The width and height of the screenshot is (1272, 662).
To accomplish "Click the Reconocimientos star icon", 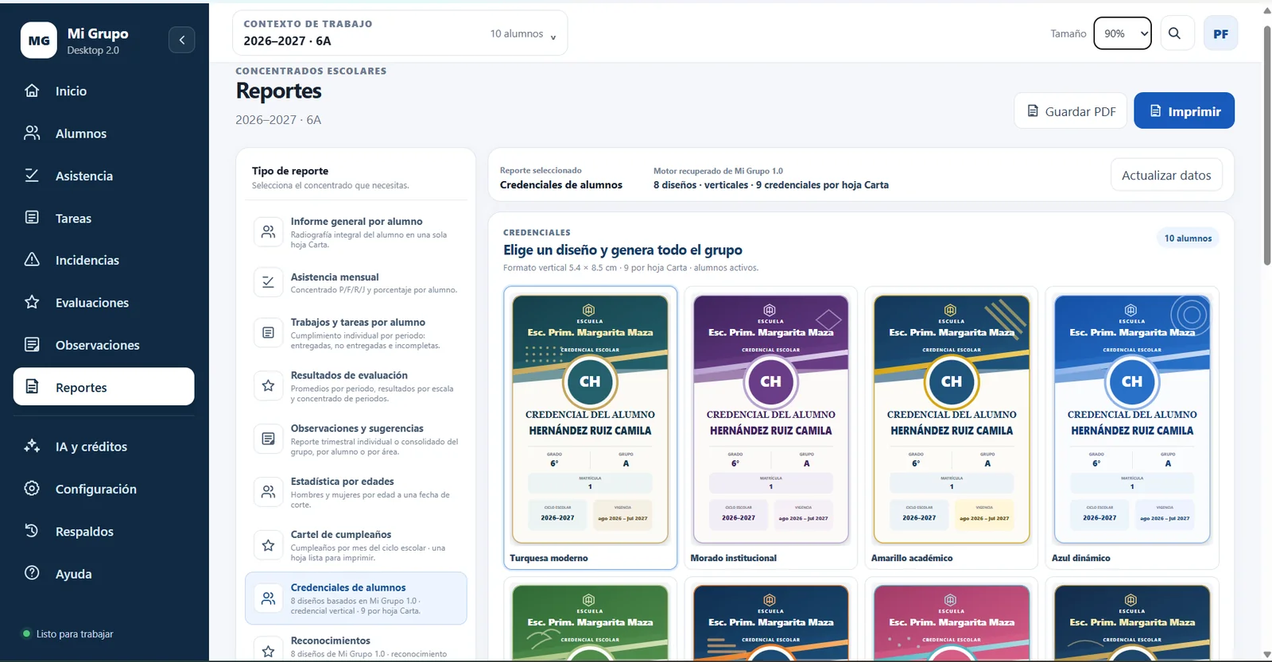I will [x=268, y=650].
